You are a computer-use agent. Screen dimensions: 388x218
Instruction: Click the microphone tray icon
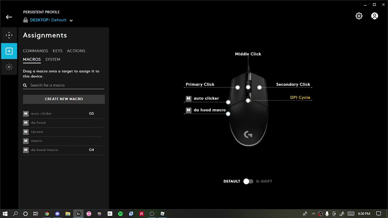pos(327,214)
